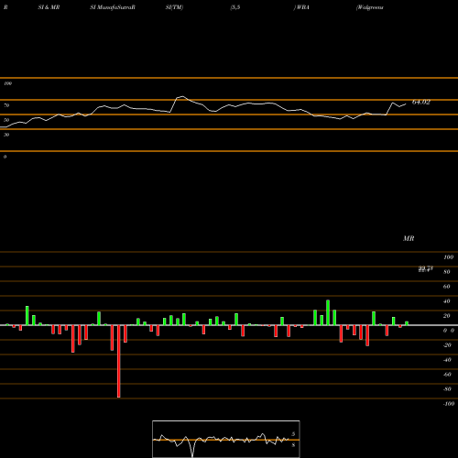Click the 'MR' panel label
Screen dimensions: 458x458
coord(409,238)
